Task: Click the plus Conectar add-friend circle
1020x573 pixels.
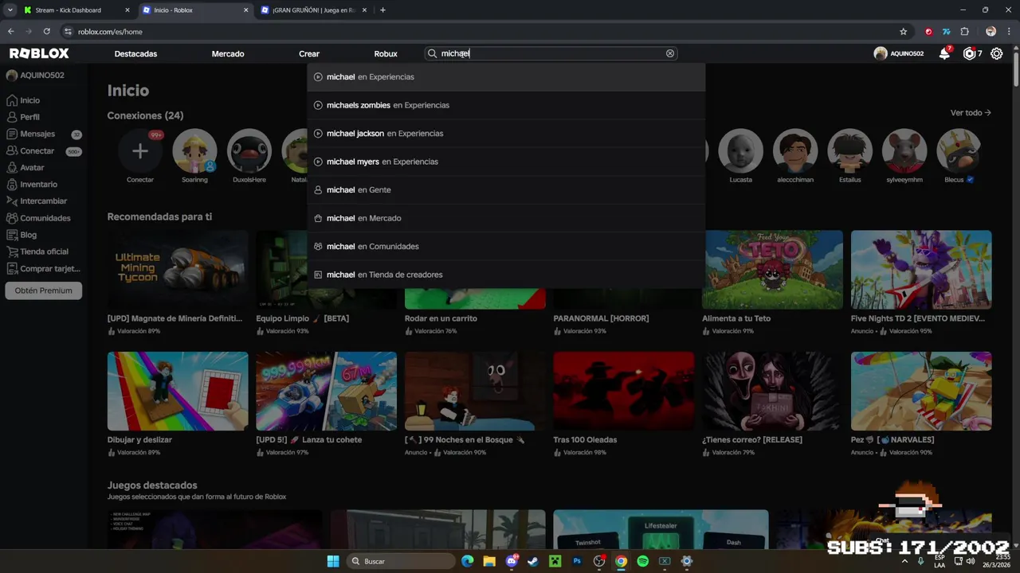Action: pos(140,151)
